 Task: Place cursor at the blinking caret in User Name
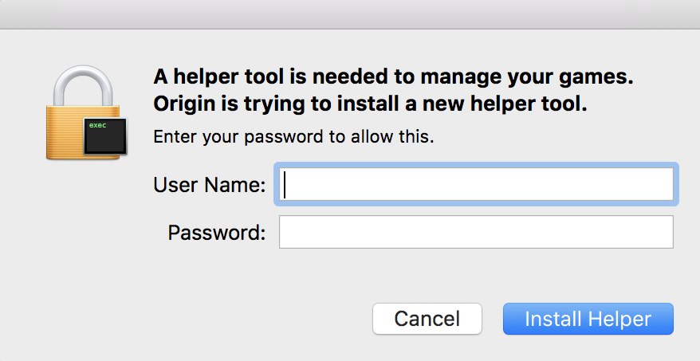click(285, 185)
